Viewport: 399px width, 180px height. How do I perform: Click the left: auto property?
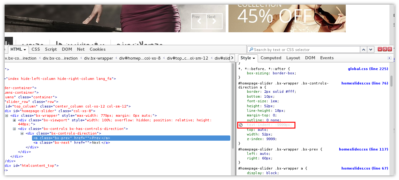pos(259,154)
